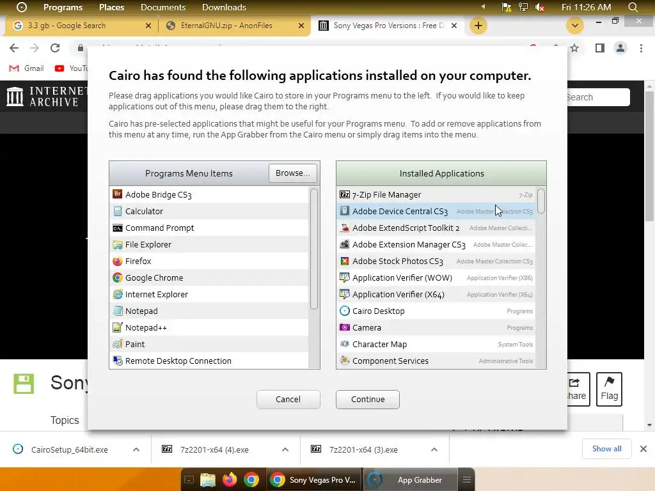Select the Notepad icon in list
Viewport: 655px width, 491px height.
coord(118,311)
